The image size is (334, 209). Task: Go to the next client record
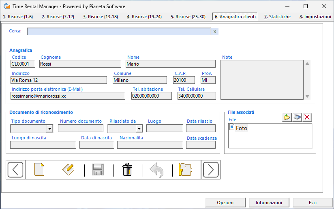211,170
